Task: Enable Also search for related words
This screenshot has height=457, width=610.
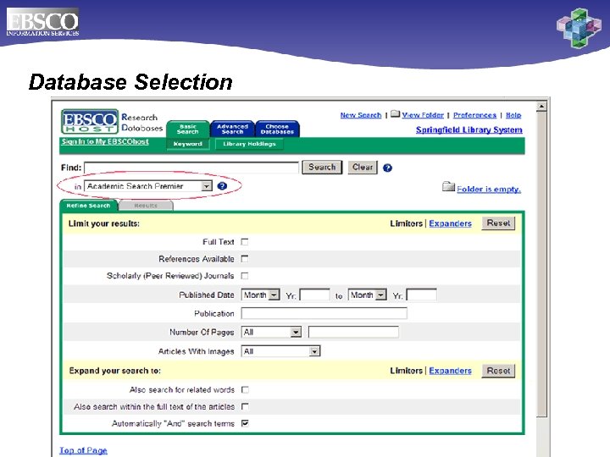Action: 245,390
